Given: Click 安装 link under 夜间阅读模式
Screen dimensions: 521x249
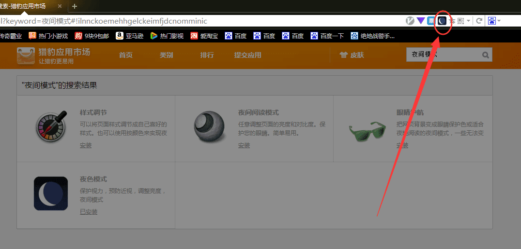Looking at the screenshot, I should coord(244,145).
